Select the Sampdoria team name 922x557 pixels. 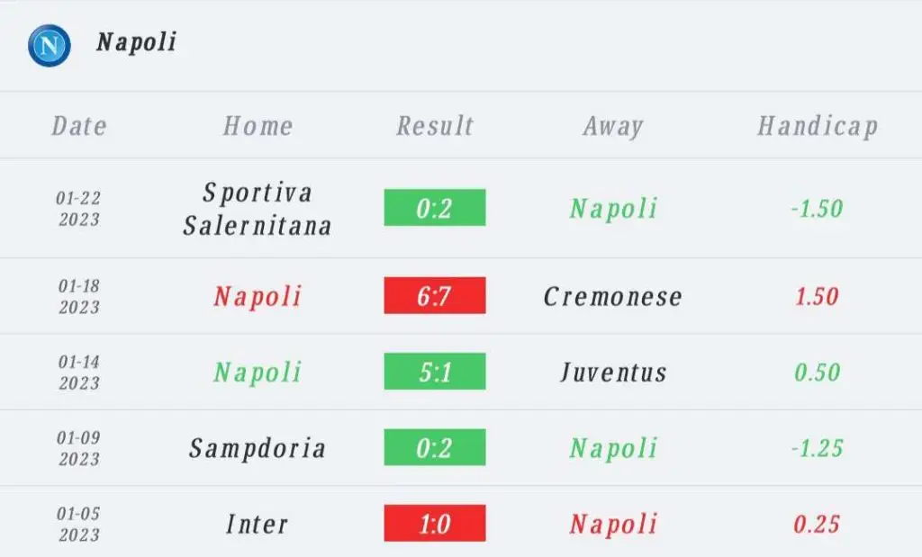pos(257,449)
